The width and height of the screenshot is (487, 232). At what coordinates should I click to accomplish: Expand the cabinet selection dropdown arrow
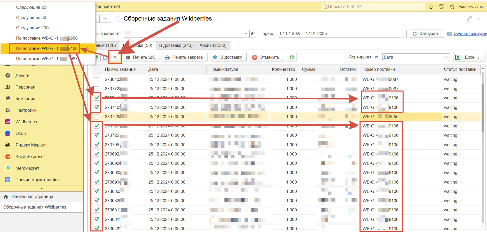click(246, 33)
